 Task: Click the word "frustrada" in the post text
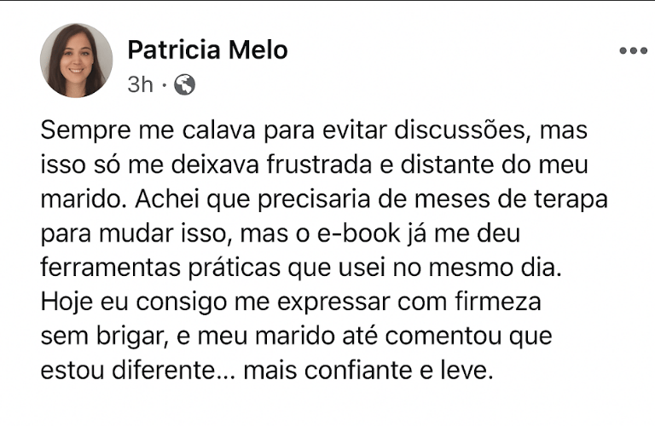(319, 164)
